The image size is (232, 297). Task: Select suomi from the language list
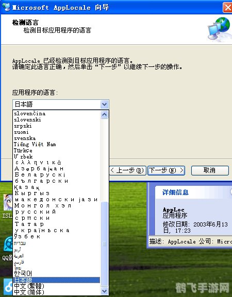57,132
